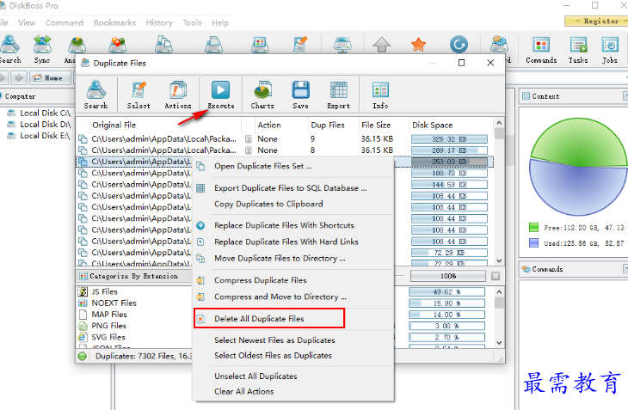Choose Select Newest Files as Duplicates
The image size is (628, 410).
click(292, 340)
